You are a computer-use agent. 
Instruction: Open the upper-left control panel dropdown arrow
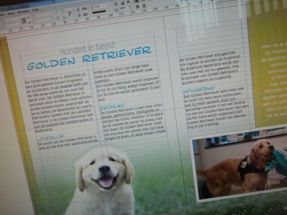point(18,19)
